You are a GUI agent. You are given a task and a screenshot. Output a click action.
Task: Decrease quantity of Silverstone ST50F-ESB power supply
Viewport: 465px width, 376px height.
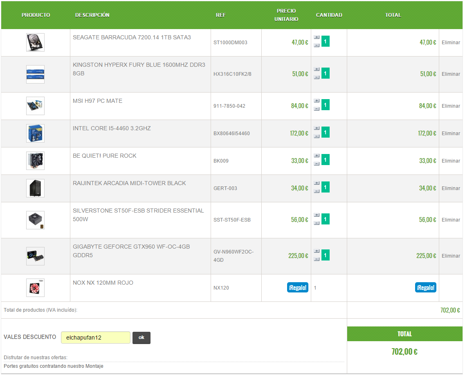click(317, 223)
